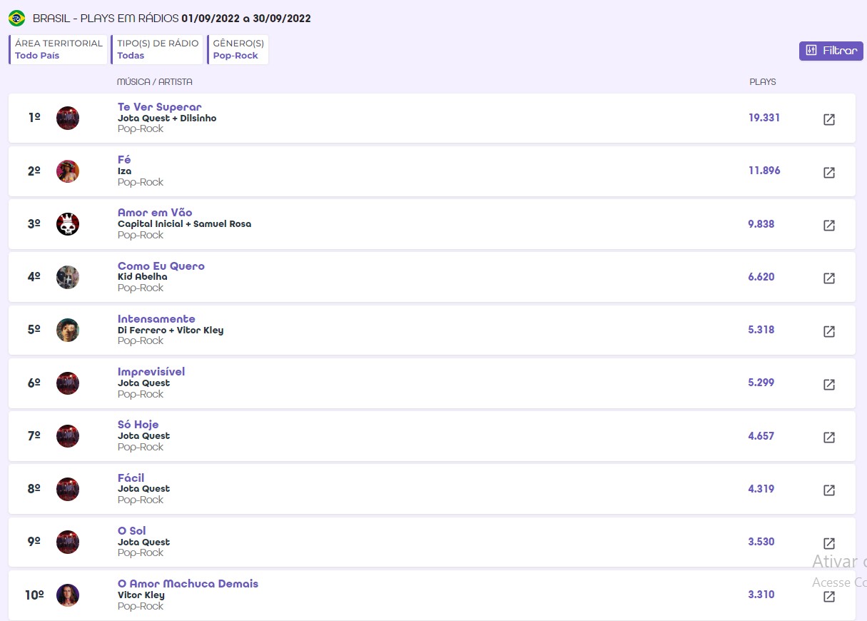Open song title O Sol
Screen dimensions: 867x621
[132, 531]
